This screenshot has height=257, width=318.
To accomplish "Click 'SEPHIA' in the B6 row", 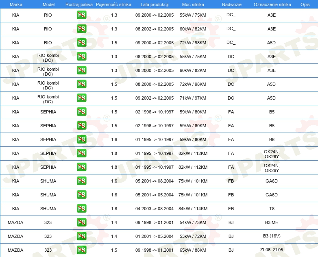I will 48,139.
